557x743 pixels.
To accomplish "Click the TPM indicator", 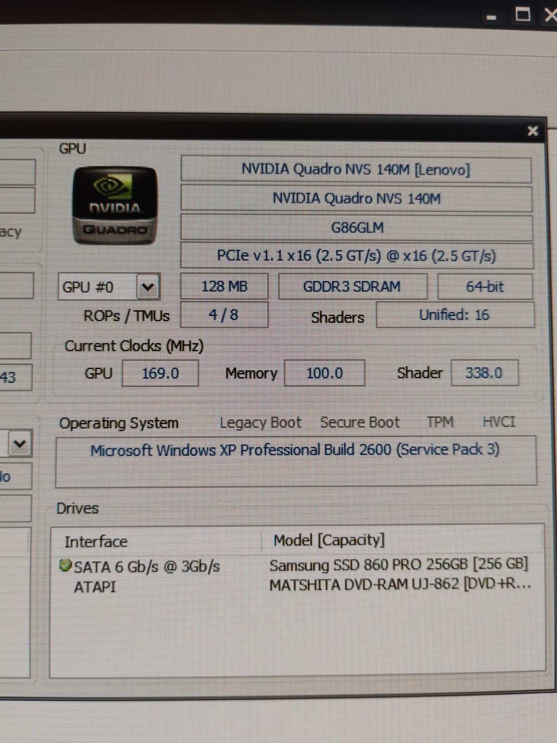I will pos(440,422).
